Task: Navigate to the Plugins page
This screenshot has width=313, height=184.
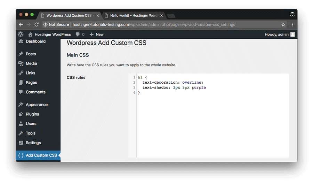Action: coord(32,114)
